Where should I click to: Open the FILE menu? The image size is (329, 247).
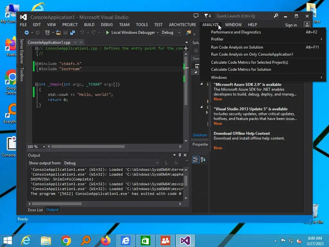pyautogui.click(x=23, y=24)
